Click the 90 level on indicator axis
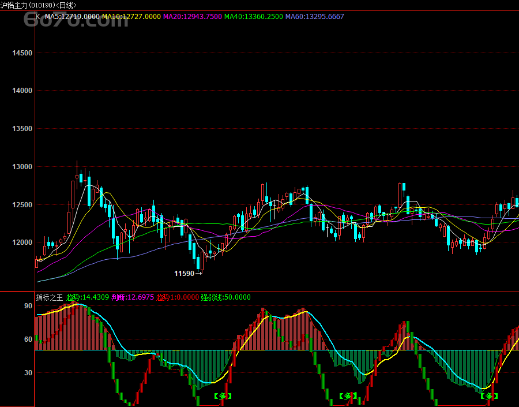Screen dimensions: 519x407 coord(28,306)
